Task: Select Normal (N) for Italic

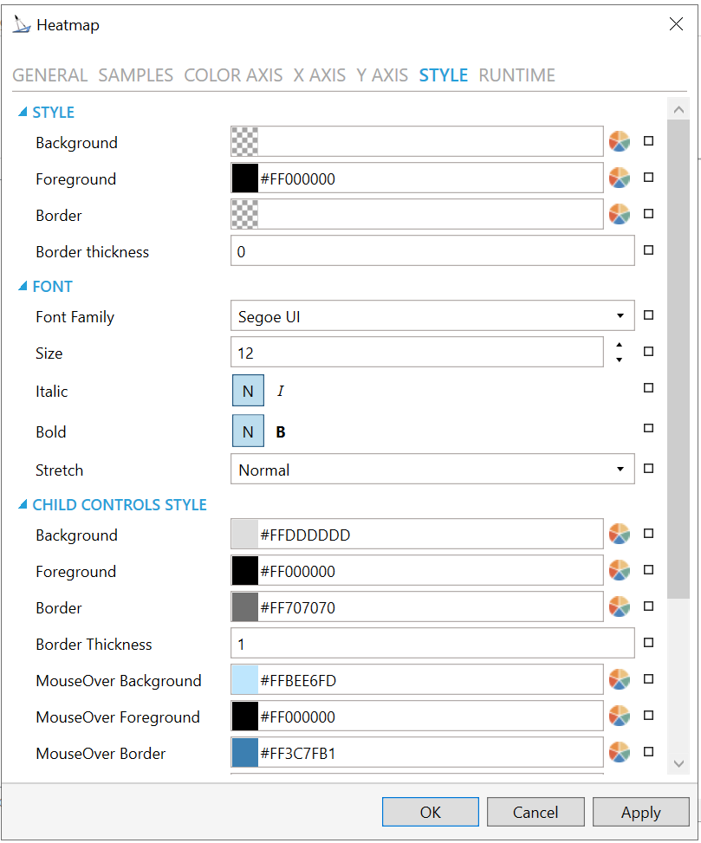Action: [248, 391]
